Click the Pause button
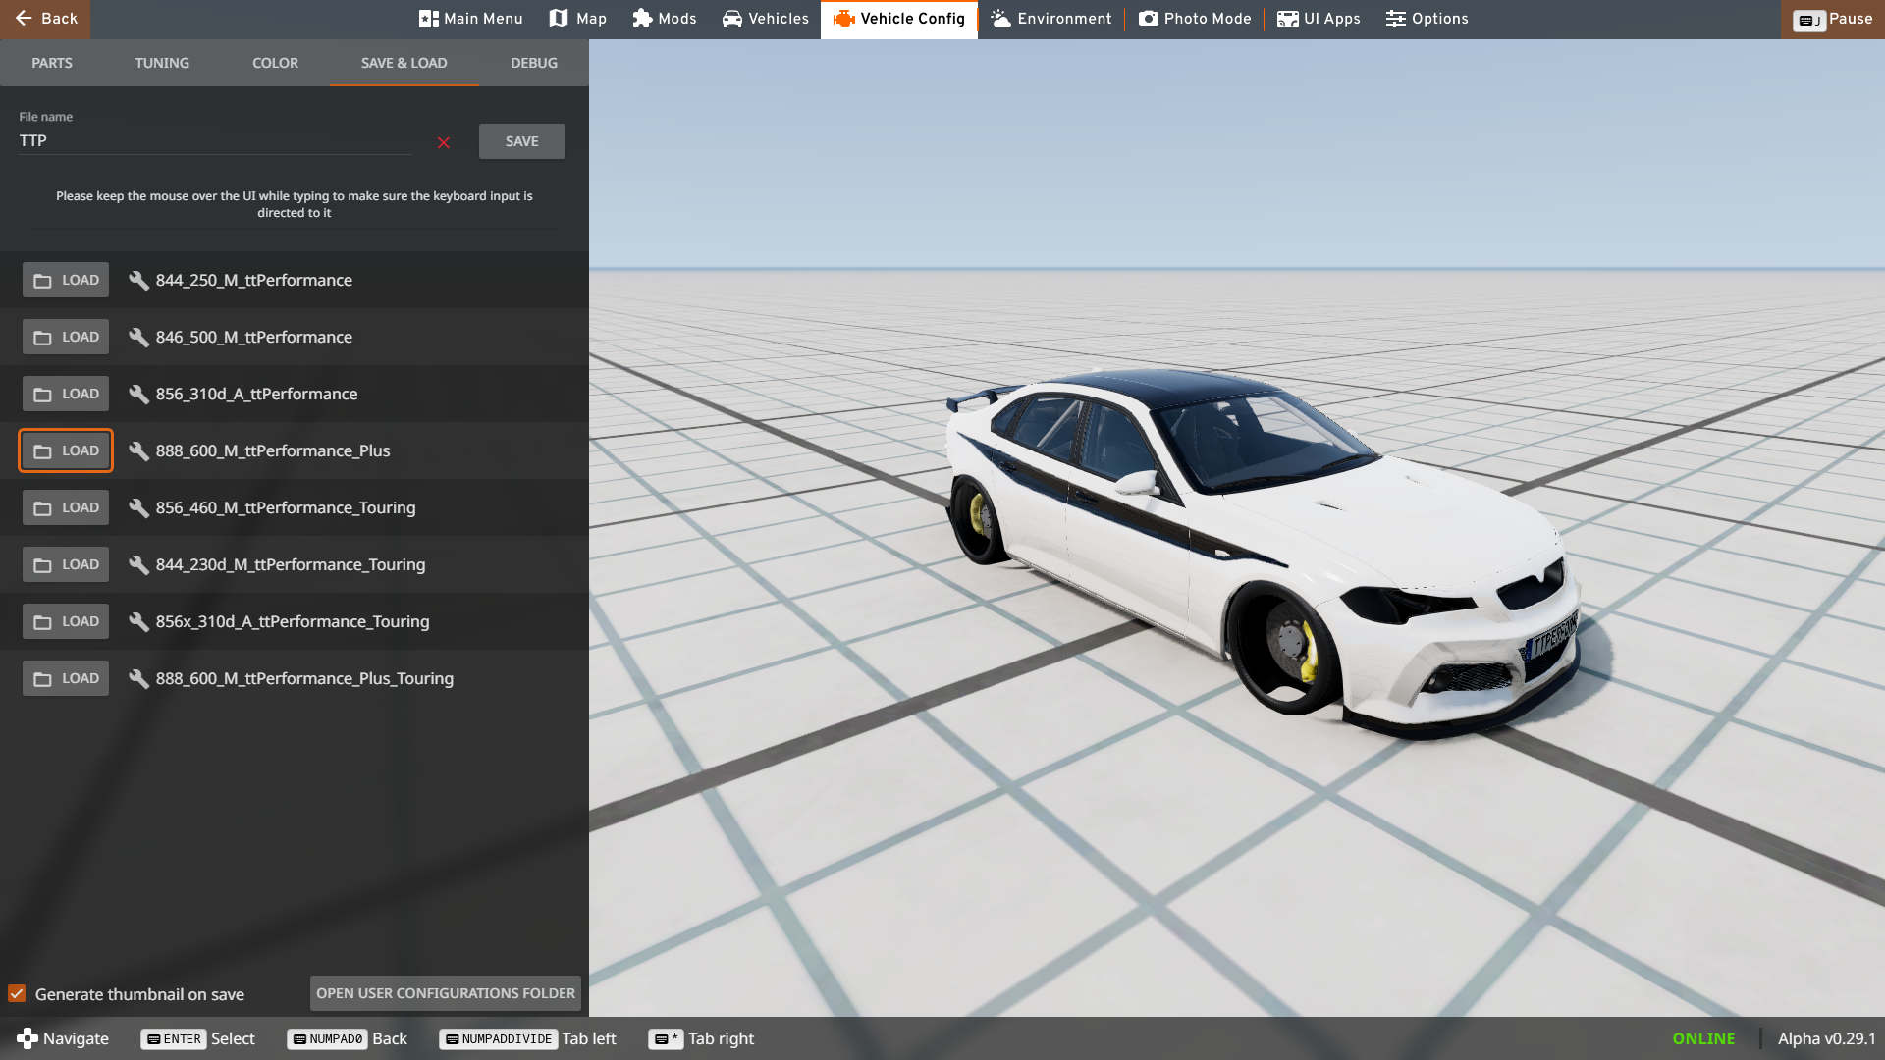 pyautogui.click(x=1832, y=19)
